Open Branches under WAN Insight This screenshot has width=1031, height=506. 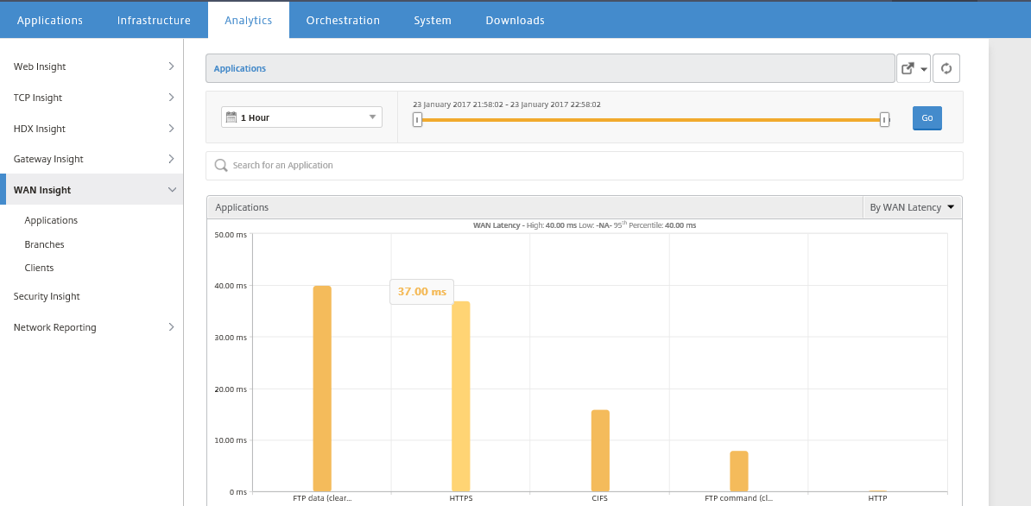pyautogui.click(x=45, y=244)
